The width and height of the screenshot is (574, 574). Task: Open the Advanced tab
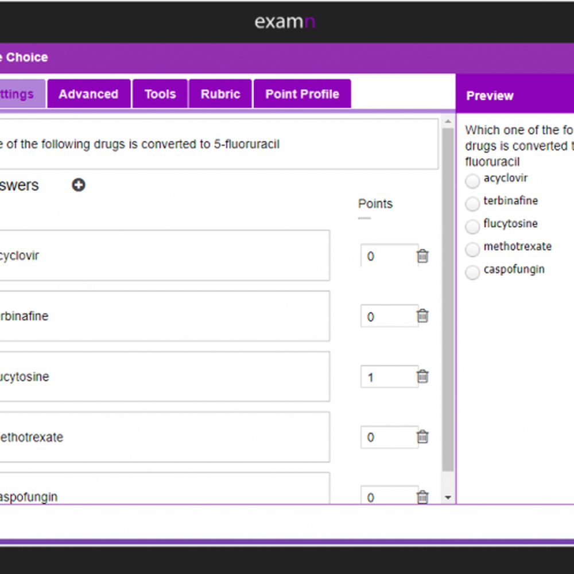[x=88, y=94]
